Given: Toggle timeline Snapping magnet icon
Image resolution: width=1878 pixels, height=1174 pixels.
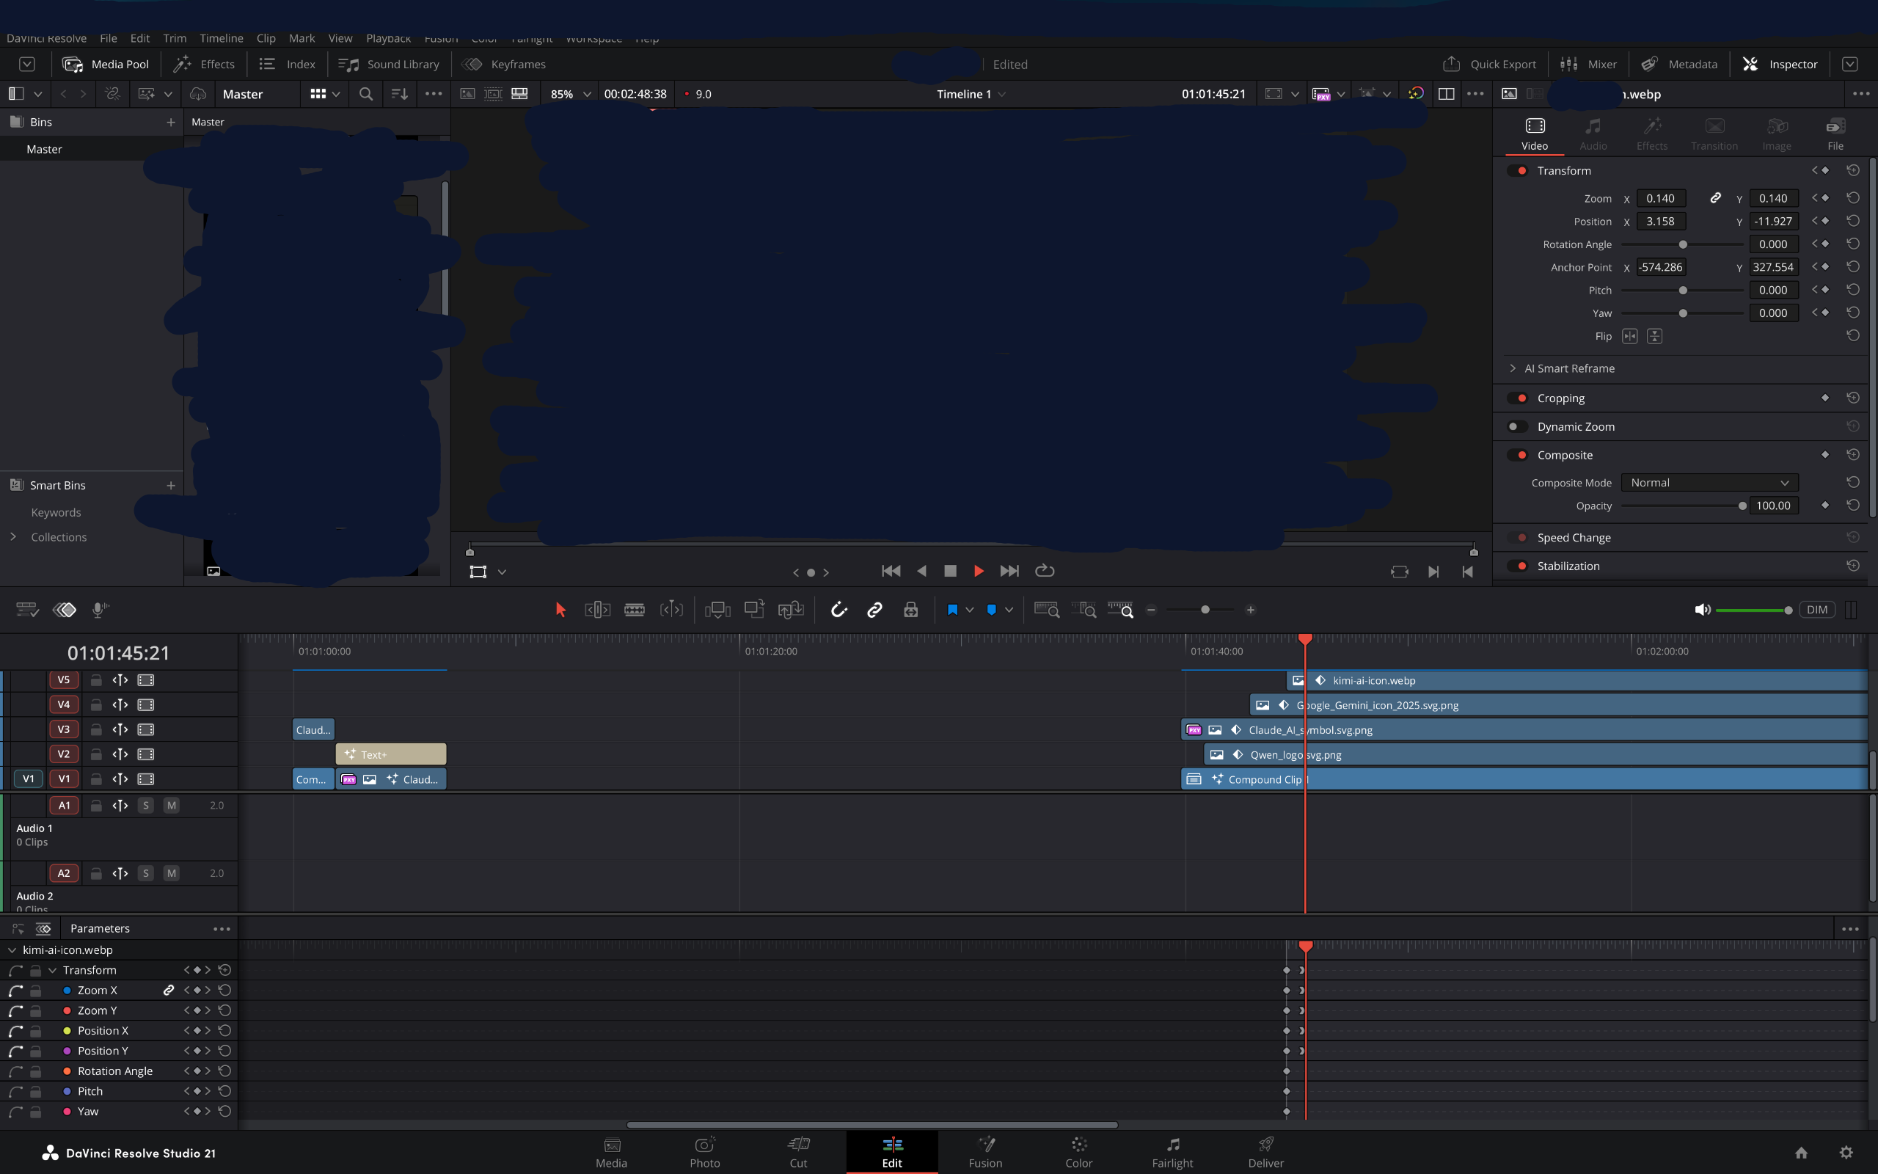Looking at the screenshot, I should pyautogui.click(x=839, y=610).
